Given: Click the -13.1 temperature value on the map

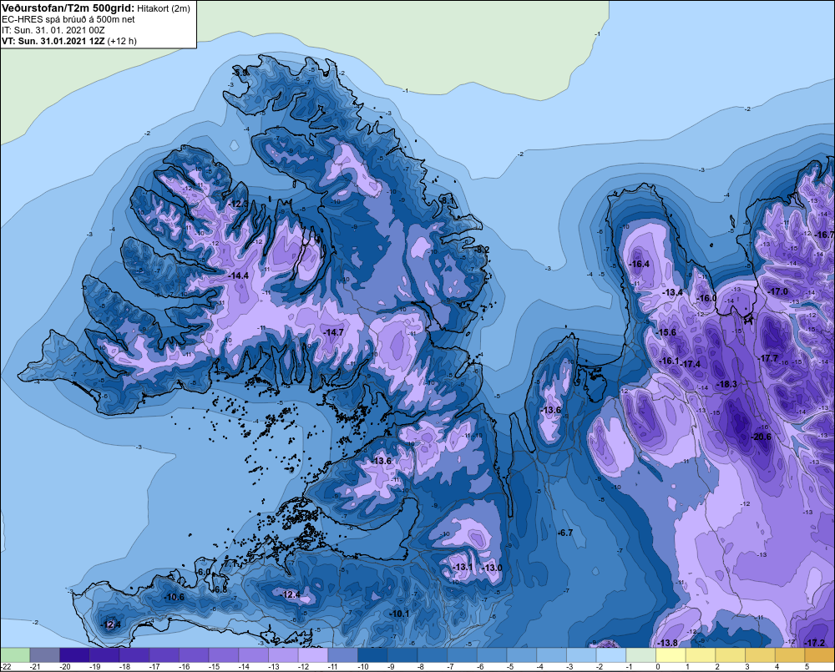Looking at the screenshot, I should [x=463, y=567].
